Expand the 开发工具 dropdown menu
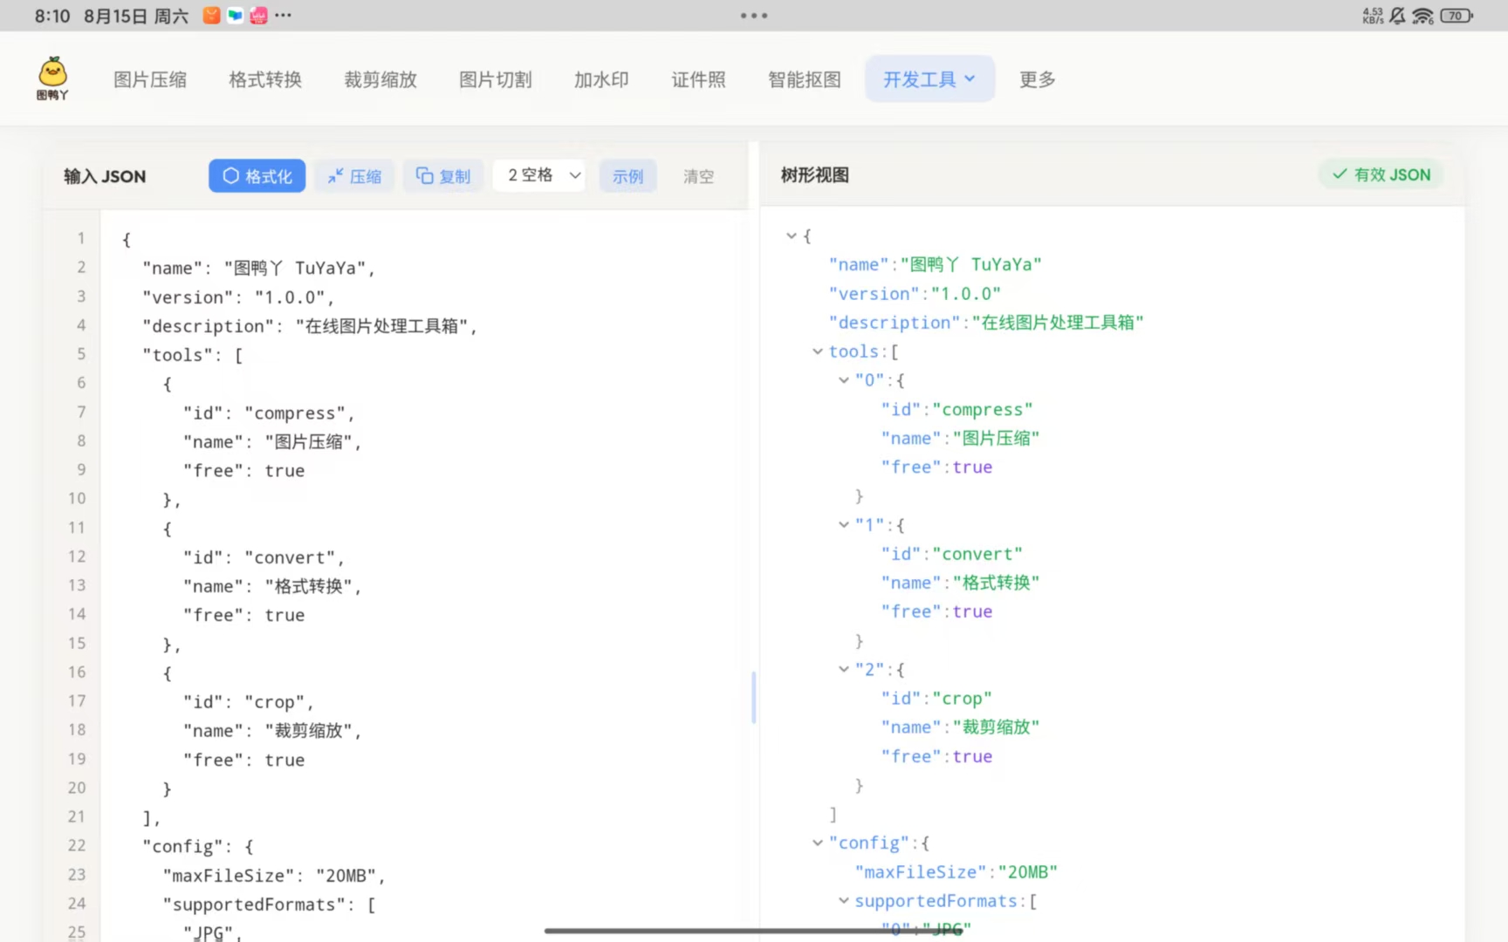The image size is (1508, 942). (x=929, y=79)
